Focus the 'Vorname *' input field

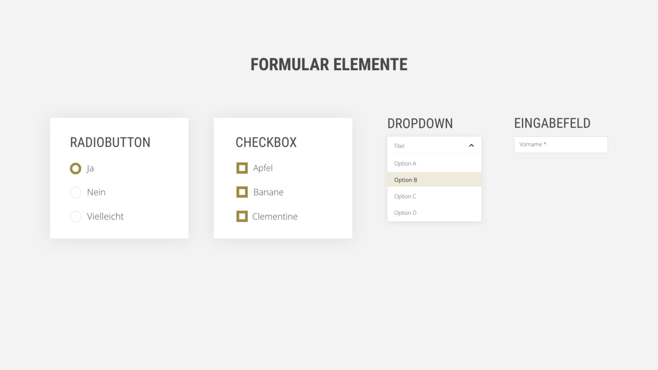560,145
